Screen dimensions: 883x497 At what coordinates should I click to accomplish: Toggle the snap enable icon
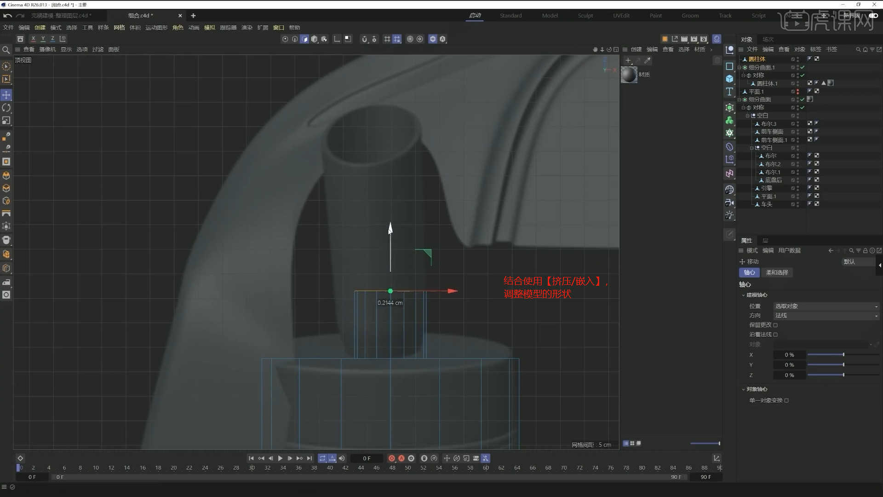[365, 39]
